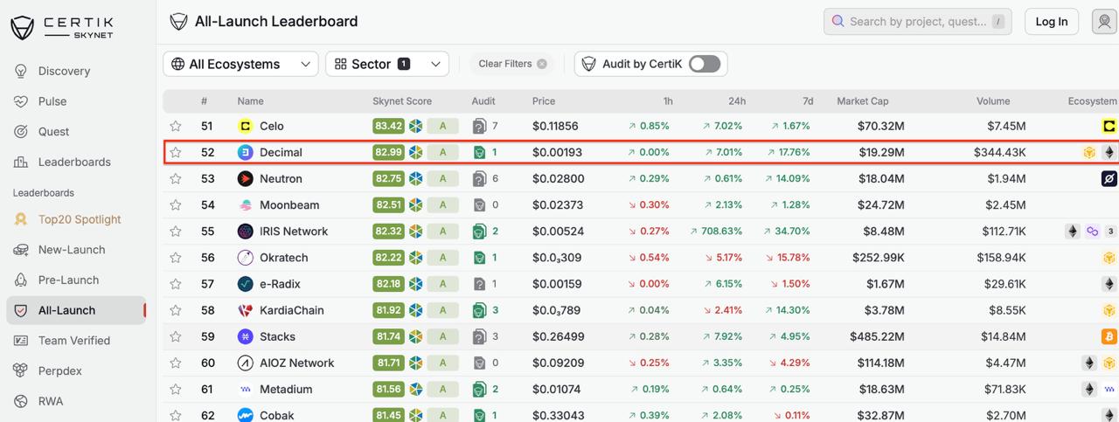Open the All Ecosystems dropdown
Screen dimensions: 1119x422
(240, 64)
